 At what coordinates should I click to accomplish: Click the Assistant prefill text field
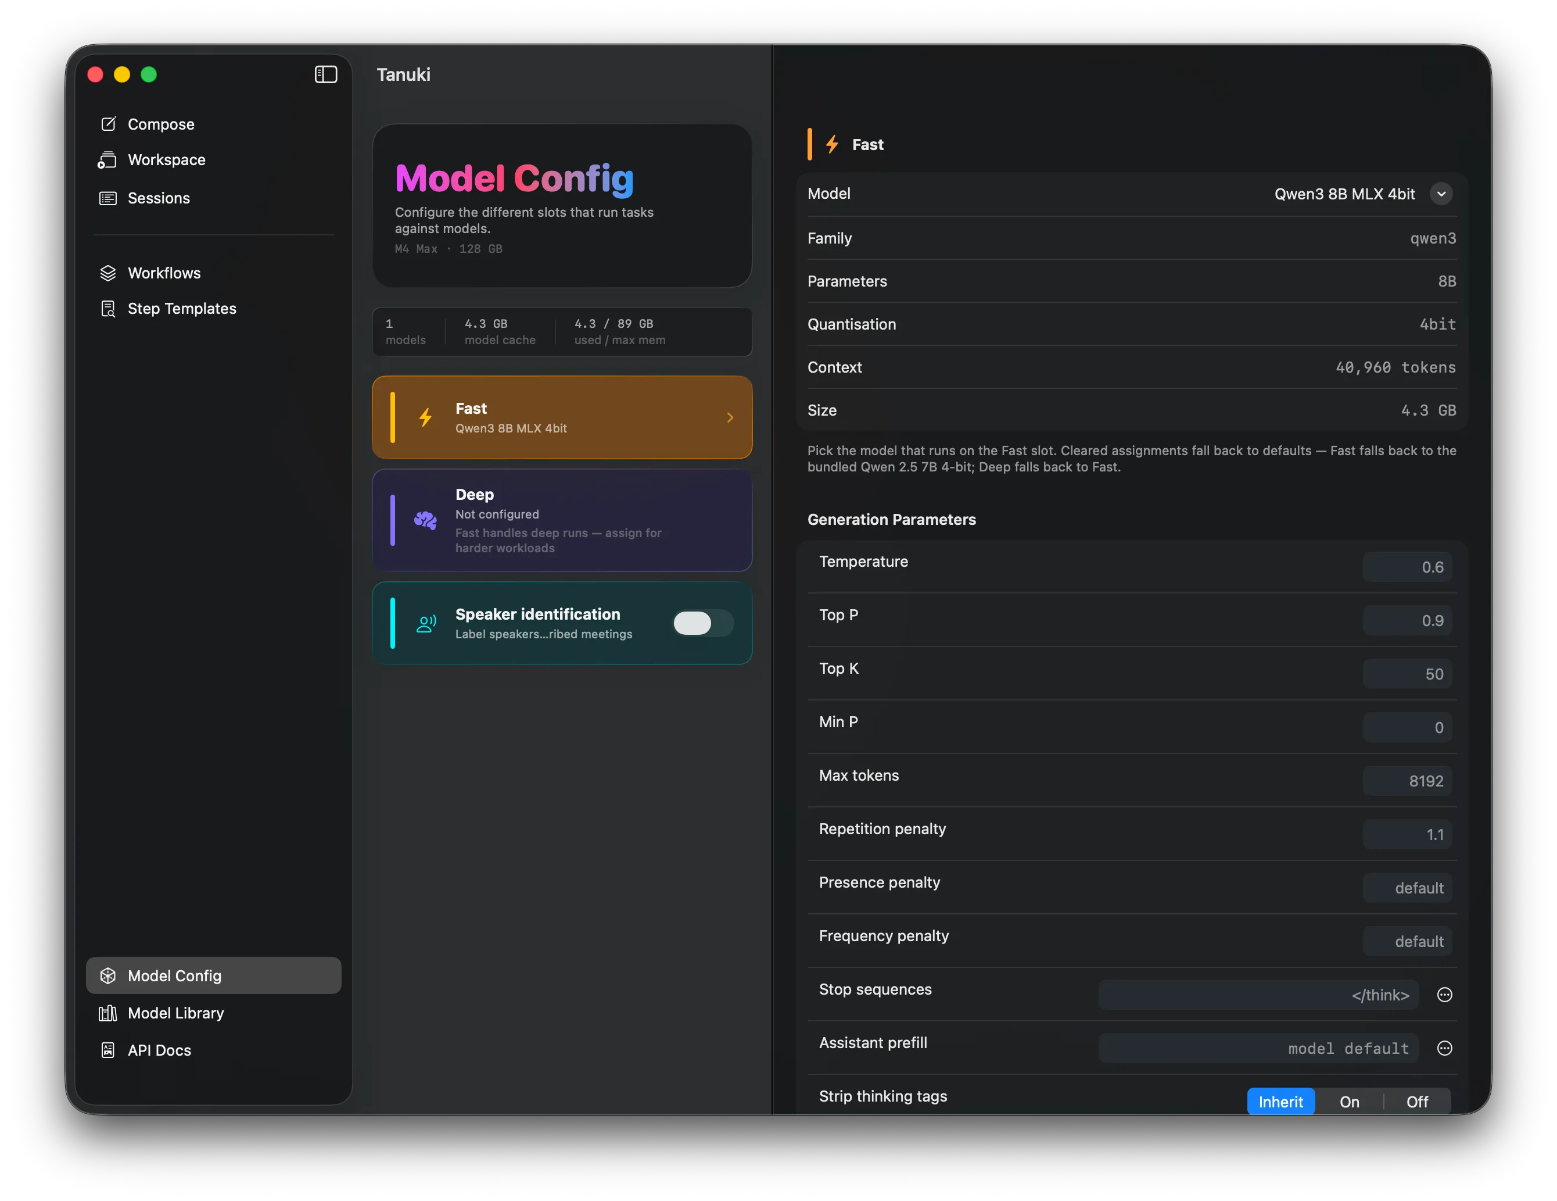coord(1258,1048)
